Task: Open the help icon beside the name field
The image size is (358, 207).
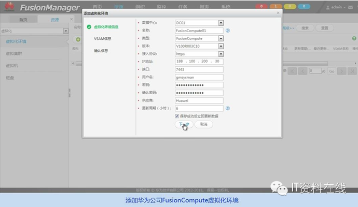Action: point(228,31)
